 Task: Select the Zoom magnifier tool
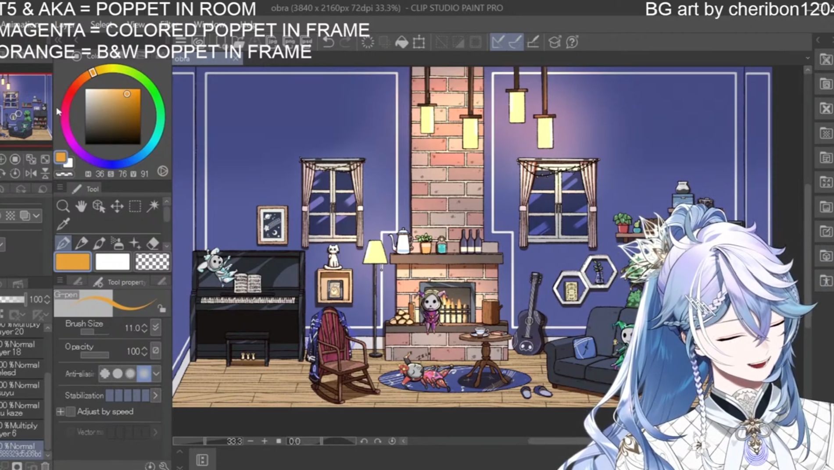[63, 206]
